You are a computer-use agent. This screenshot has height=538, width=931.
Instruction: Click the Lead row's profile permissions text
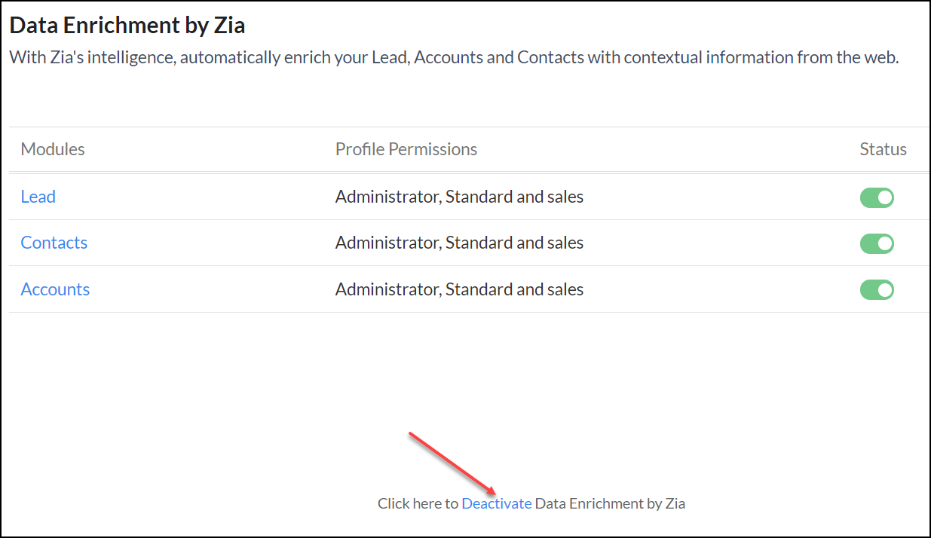coord(459,197)
